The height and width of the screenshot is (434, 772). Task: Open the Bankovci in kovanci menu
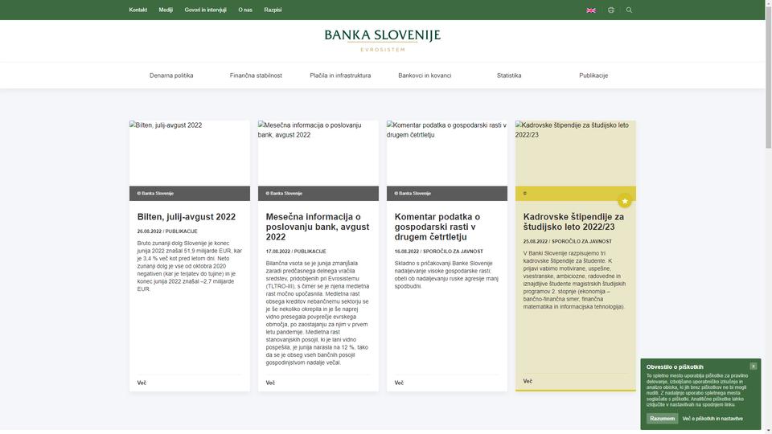[425, 76]
